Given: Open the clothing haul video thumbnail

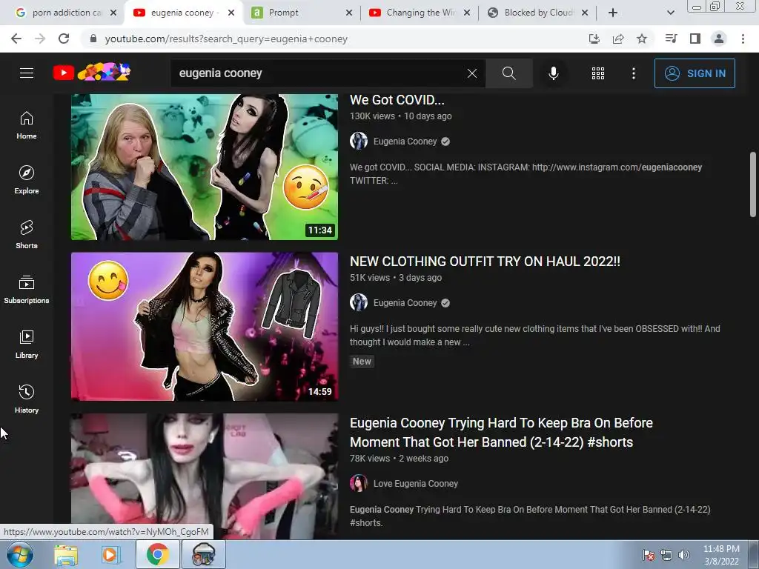Looking at the screenshot, I should click(205, 326).
